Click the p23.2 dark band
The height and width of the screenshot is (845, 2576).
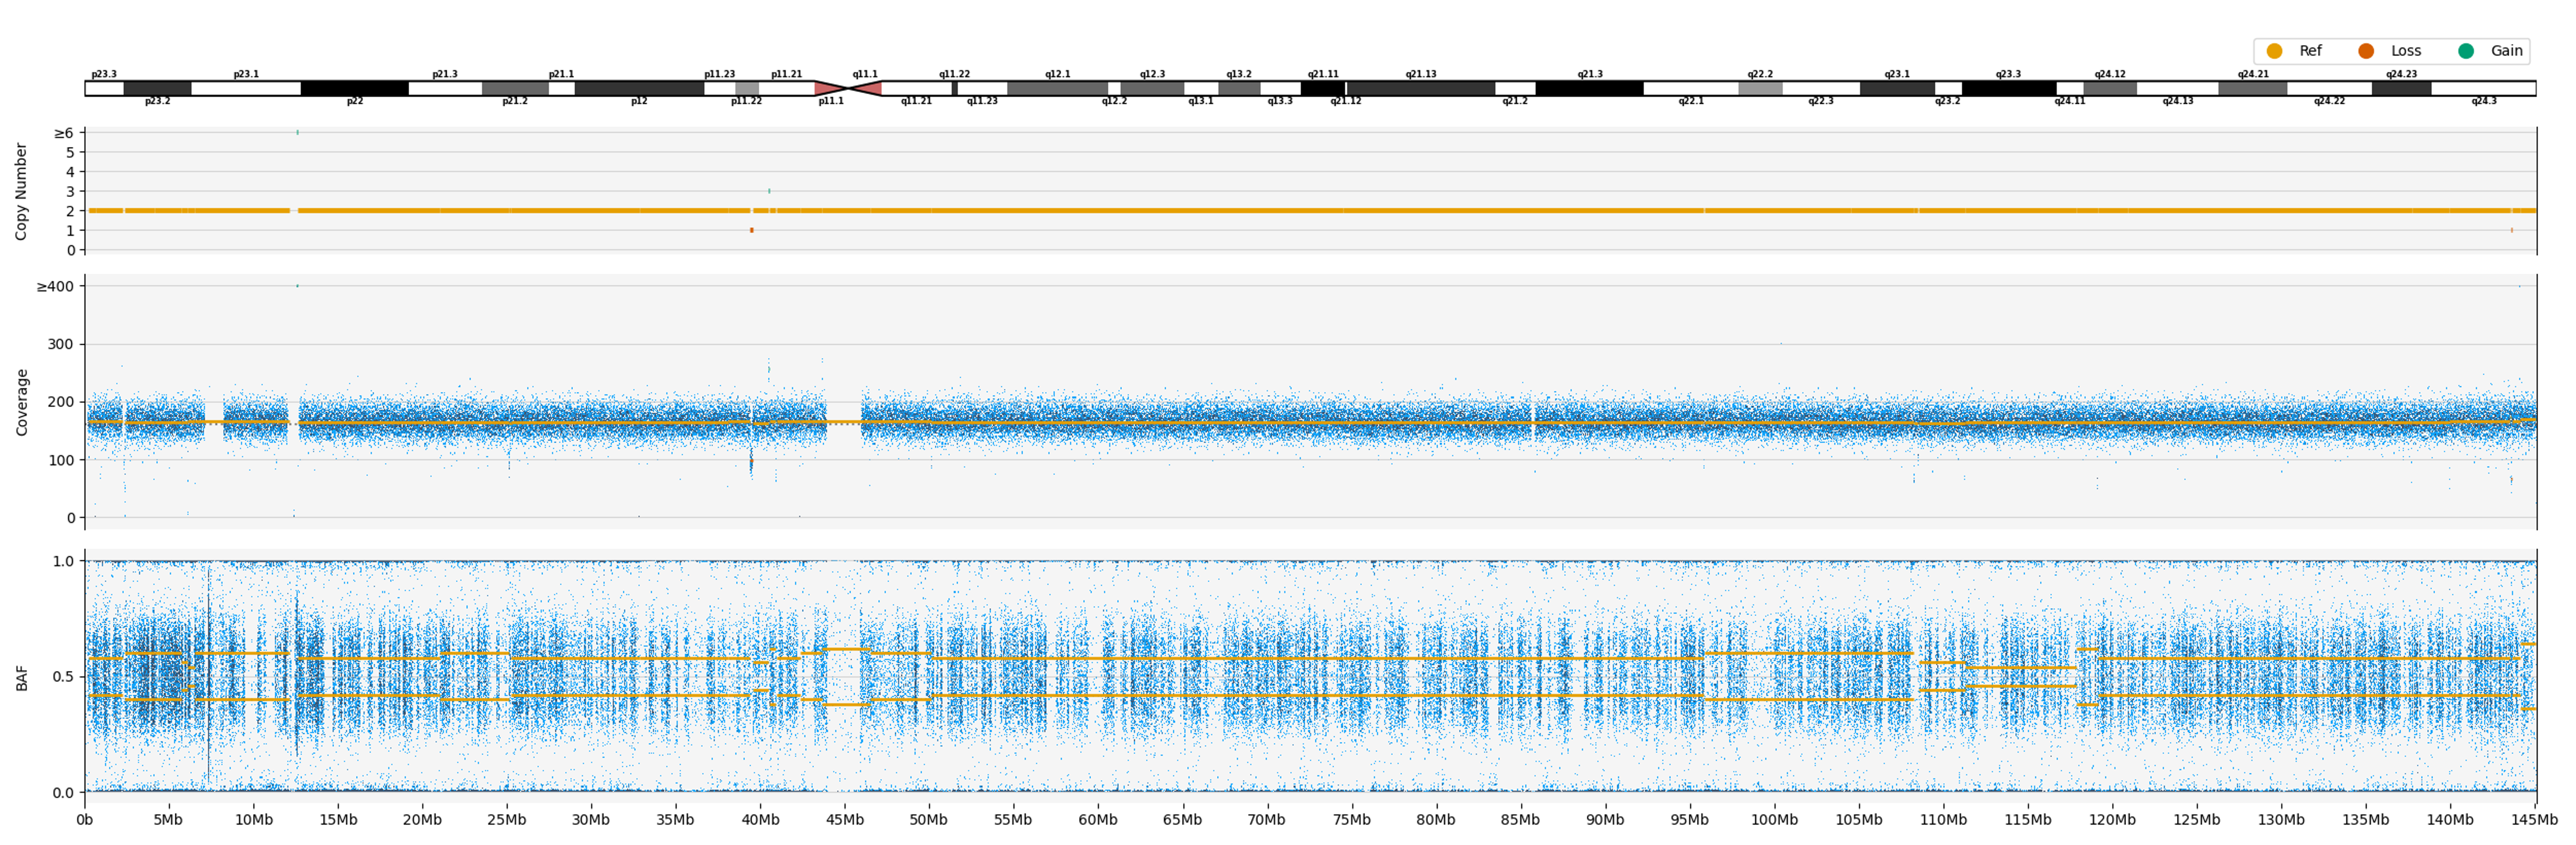(x=157, y=89)
